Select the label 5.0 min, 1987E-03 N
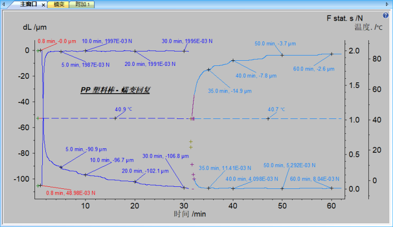Viewport: 393px width, 227px height. tap(86, 65)
